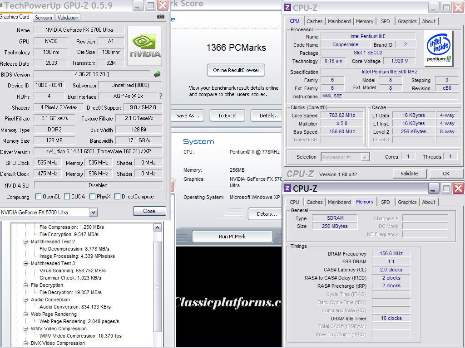Screen dimensions: 465x348
Task: Collapse Multithreaded Test 2 node
Action: [26, 242]
